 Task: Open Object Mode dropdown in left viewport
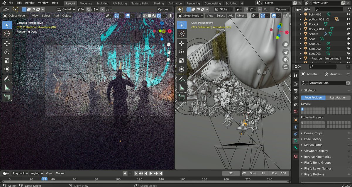[x=16, y=16]
